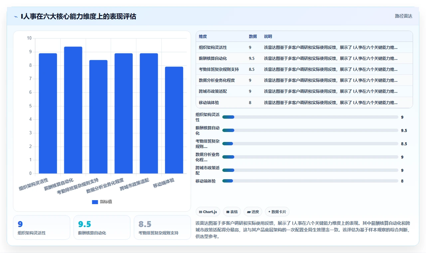426x253 pixels.
Task: Open the 薪酬核算自动化 data card showing 9.5
Action: coord(102,227)
